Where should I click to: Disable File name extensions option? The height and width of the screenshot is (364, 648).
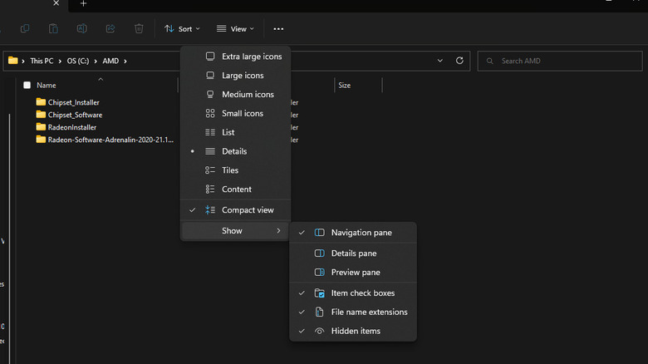point(369,312)
